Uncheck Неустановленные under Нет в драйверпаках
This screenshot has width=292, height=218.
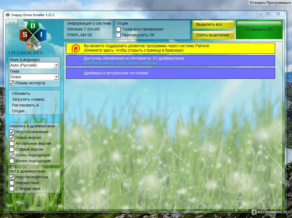[x=12, y=177]
